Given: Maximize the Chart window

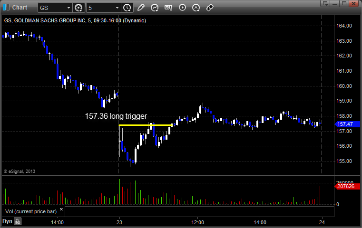Looking at the screenshot, I should pyautogui.click(x=344, y=3).
